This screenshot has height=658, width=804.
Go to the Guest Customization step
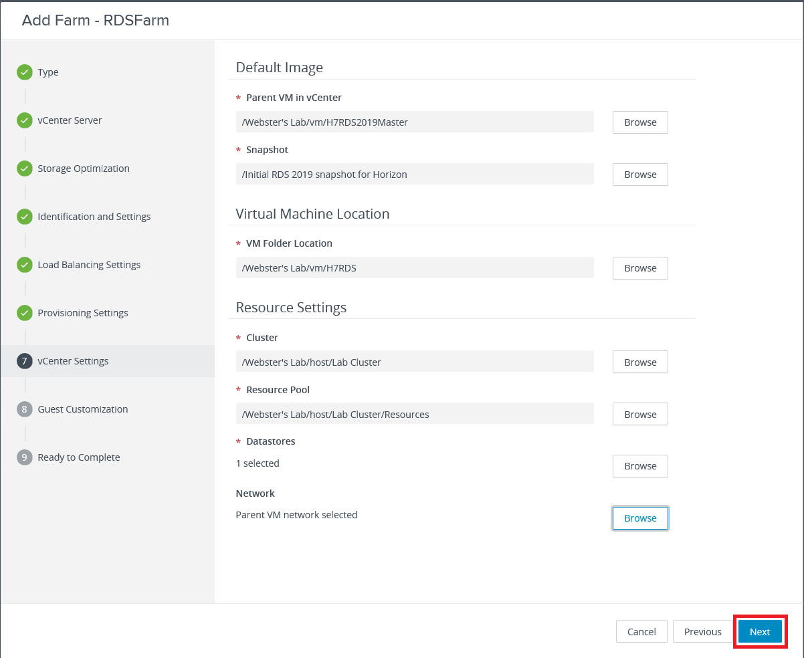click(82, 409)
